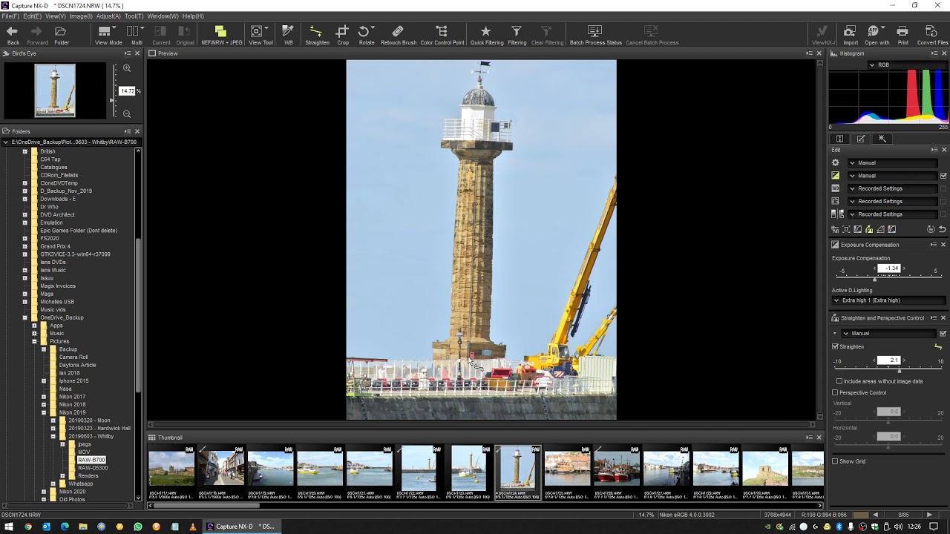Image resolution: width=950 pixels, height=534 pixels.
Task: Toggle the Tone Recorded Settings checkbox
Action: point(943,214)
